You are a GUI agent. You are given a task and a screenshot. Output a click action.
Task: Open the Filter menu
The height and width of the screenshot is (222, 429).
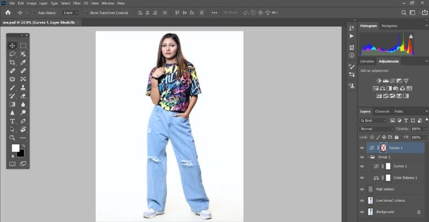(76, 3)
